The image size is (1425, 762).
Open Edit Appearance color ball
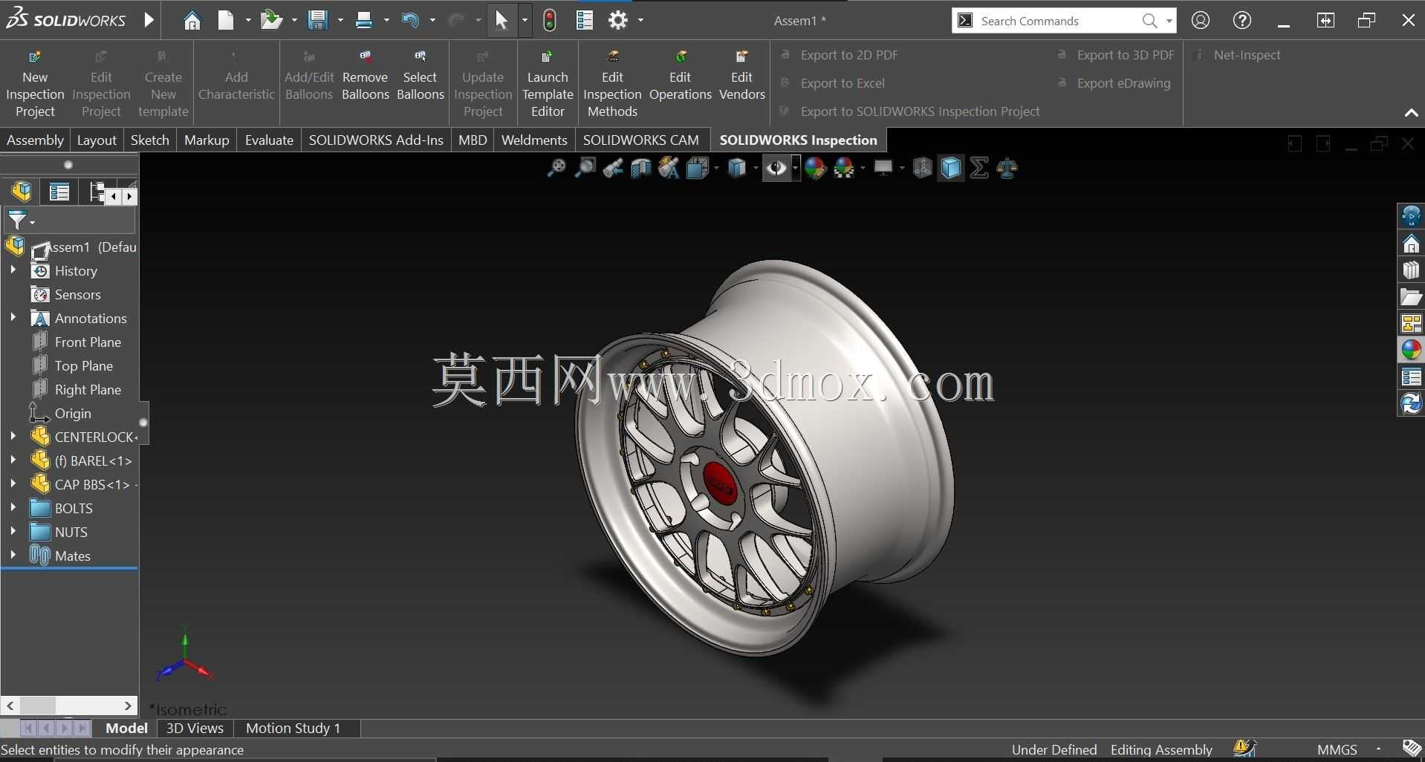(x=815, y=169)
